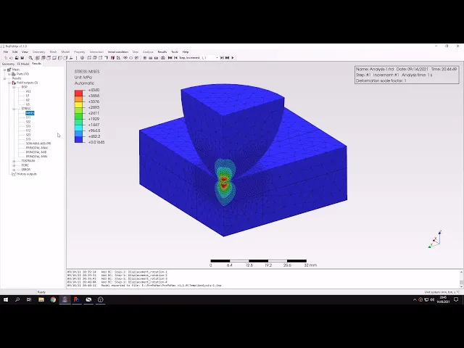Click the red legend color band
This screenshot has height=348, width=464.
(x=78, y=94)
